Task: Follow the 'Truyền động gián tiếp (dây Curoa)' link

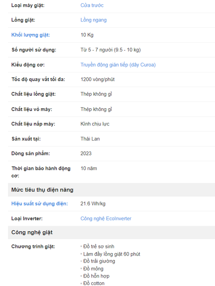Action: click(118, 65)
